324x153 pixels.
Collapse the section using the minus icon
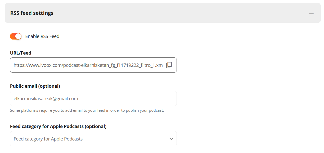311,14
